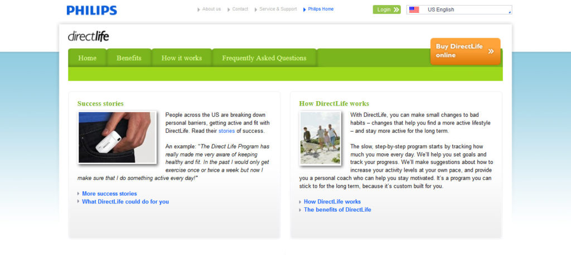571x255 pixels.
Task: Click the Philips logo
Action: coord(92,10)
